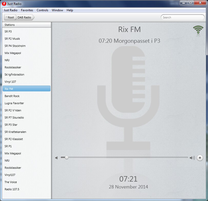Screen dimensions: 208x201
Task: Click the loud volume speaker icon
Action: (x=192, y=158)
